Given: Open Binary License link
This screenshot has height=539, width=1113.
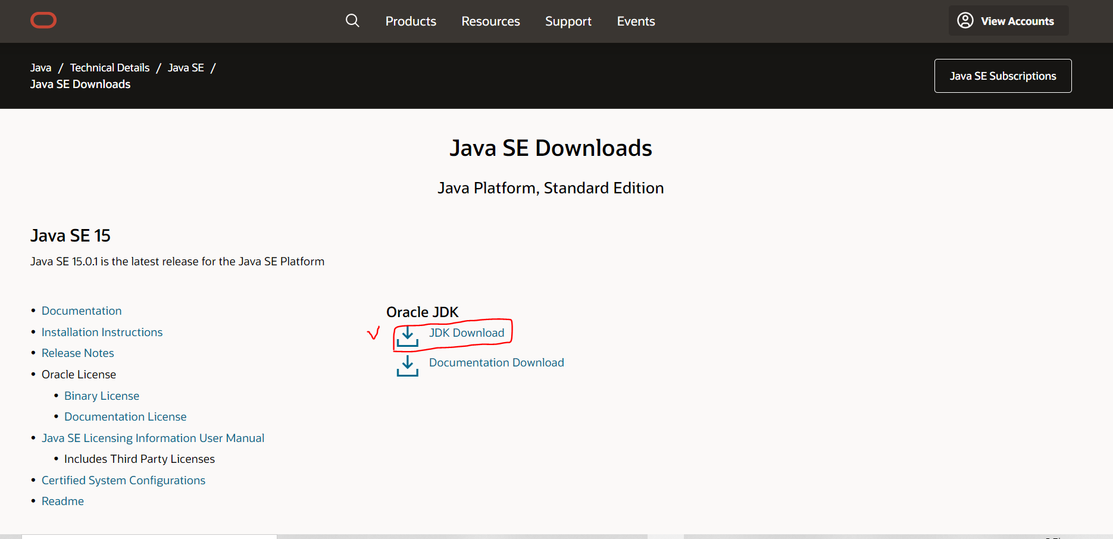Looking at the screenshot, I should pos(102,396).
